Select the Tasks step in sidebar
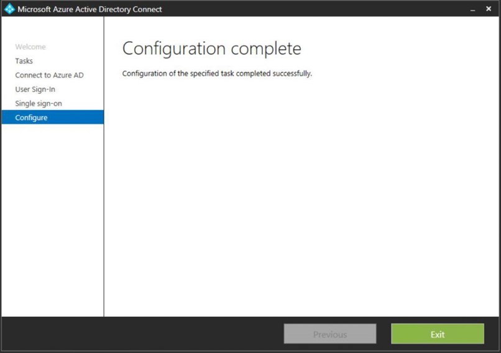This screenshot has height=353, width=501. [24, 61]
